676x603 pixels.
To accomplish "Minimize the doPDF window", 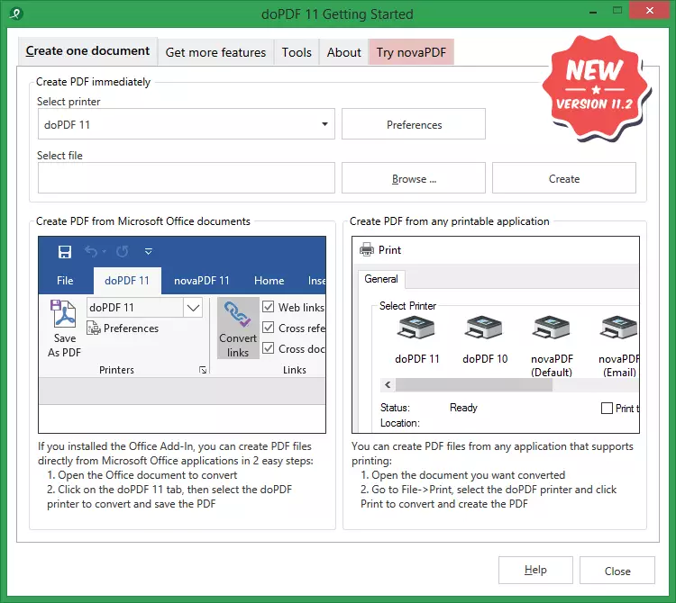I will pos(593,11).
